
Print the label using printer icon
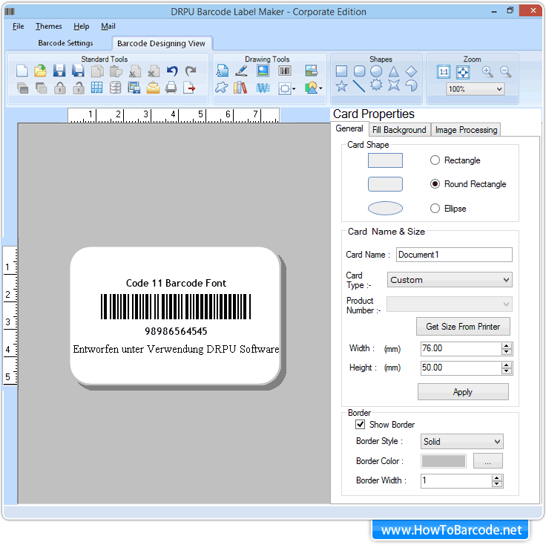pos(171,88)
